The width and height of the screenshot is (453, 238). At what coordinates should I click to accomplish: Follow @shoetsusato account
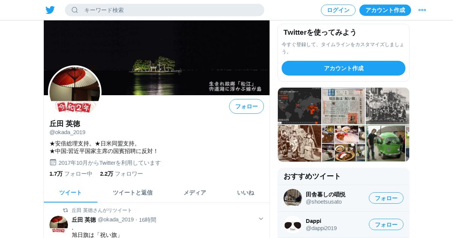[386, 198]
